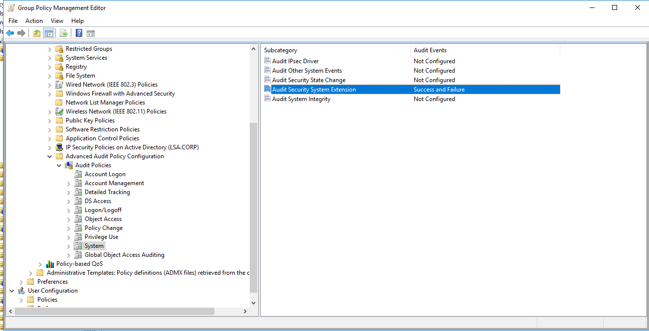The height and width of the screenshot is (331, 649).
Task: Click the tree pane's vertical scrollbar thumb
Action: point(253,208)
